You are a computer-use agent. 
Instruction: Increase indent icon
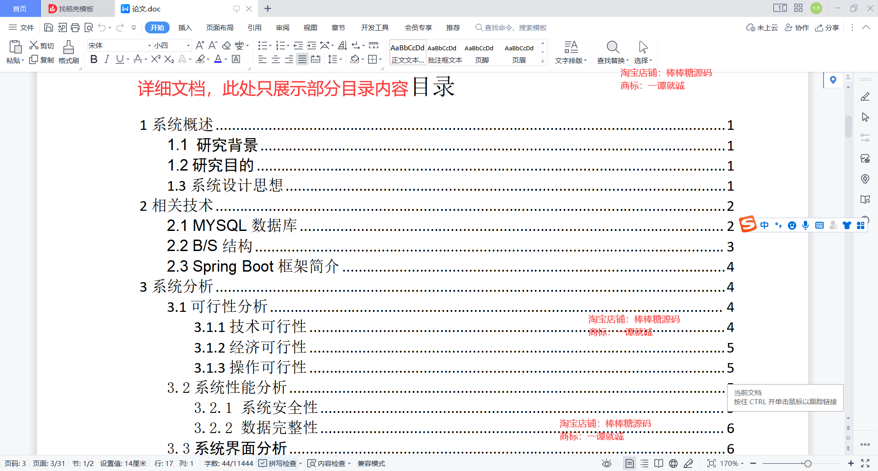click(x=311, y=45)
